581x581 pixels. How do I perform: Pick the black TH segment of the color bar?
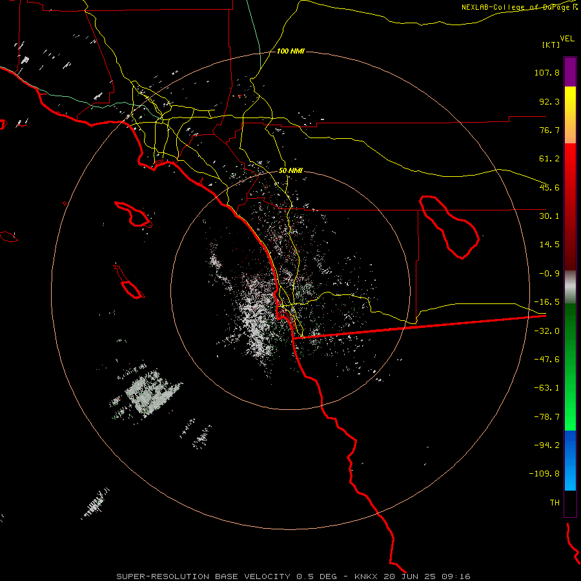click(x=570, y=503)
